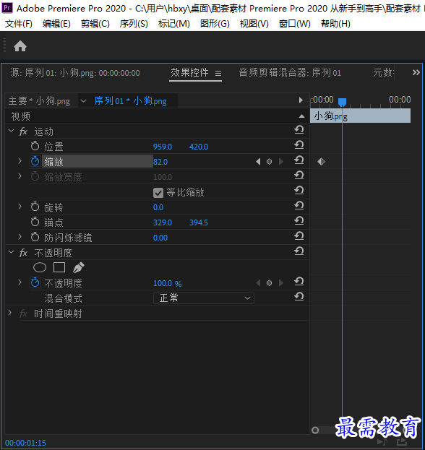The height and width of the screenshot is (450, 425).
Task: Toggle animation stopwatch for 旋转
Action: tap(35, 207)
